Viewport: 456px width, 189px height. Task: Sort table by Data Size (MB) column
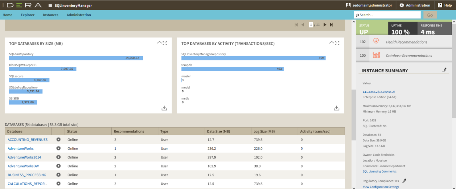pos(228,131)
